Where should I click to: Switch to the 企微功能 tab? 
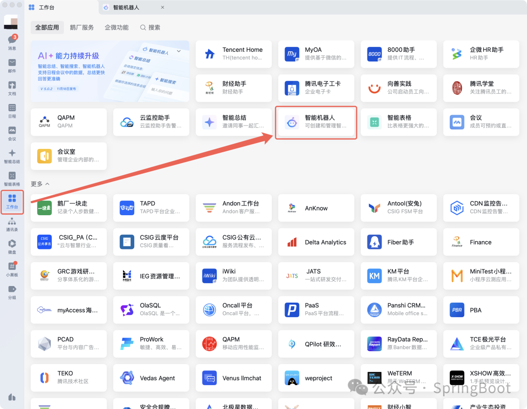116,27
